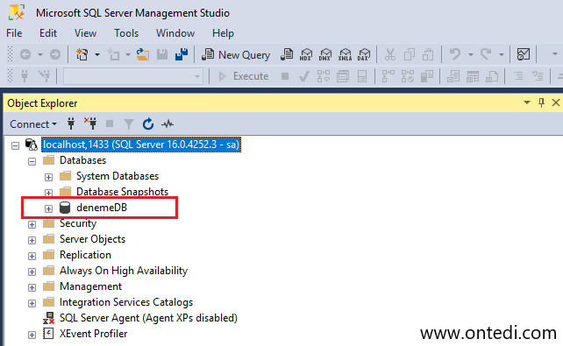Expand the Database Snapshots folder
The image size is (563, 346).
48,193
